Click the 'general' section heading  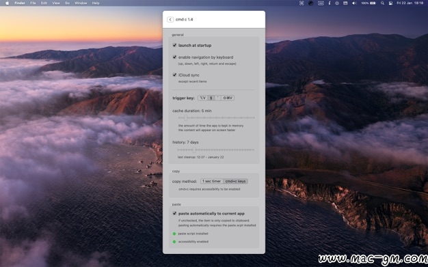click(x=178, y=35)
